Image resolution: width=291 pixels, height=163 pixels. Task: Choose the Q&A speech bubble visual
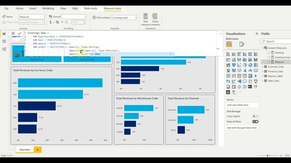pyautogui.click(x=245, y=81)
